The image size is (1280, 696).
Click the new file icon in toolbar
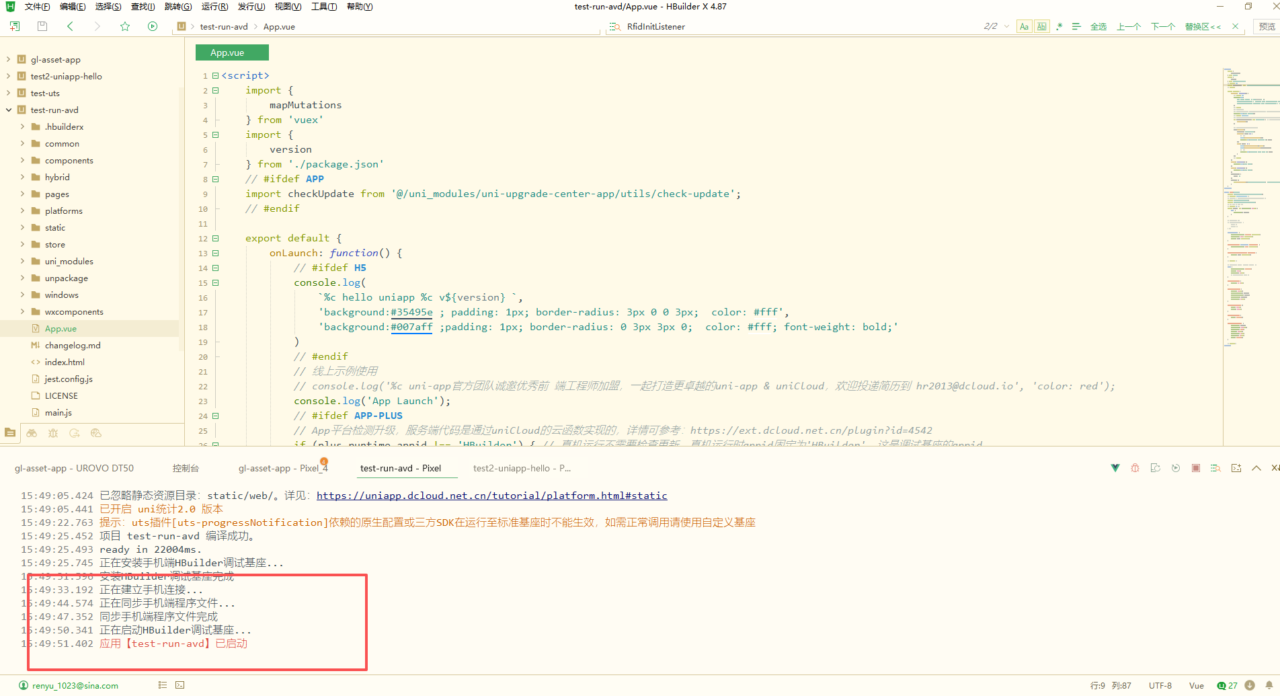15,26
